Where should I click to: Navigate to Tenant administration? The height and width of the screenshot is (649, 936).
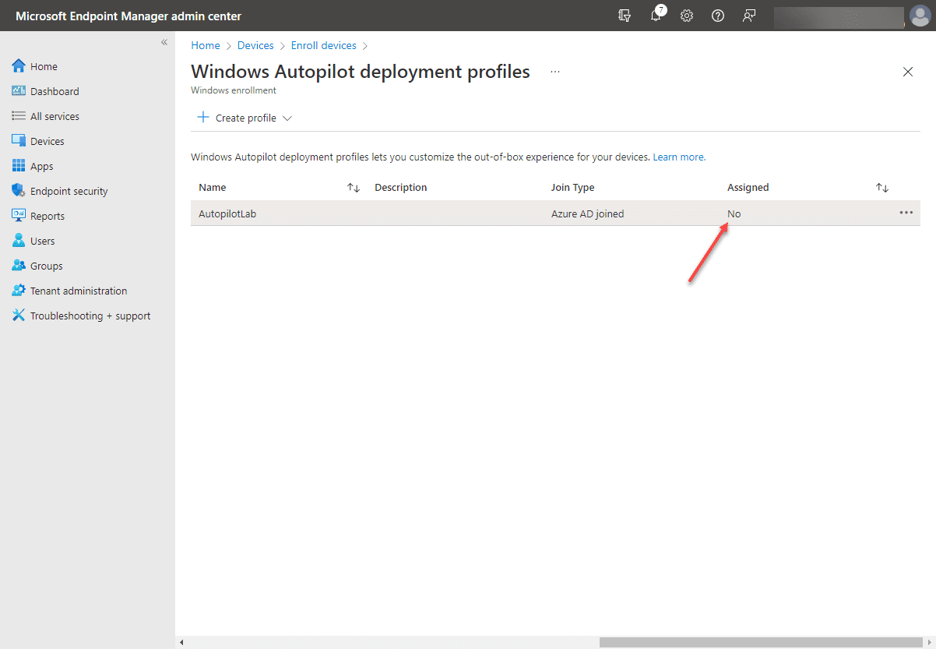tap(79, 290)
